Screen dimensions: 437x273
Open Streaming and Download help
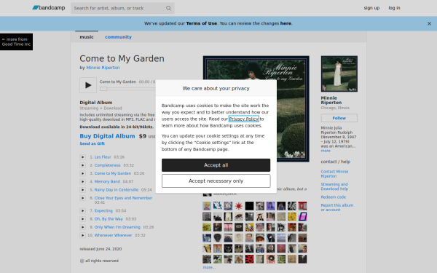tap(334, 186)
